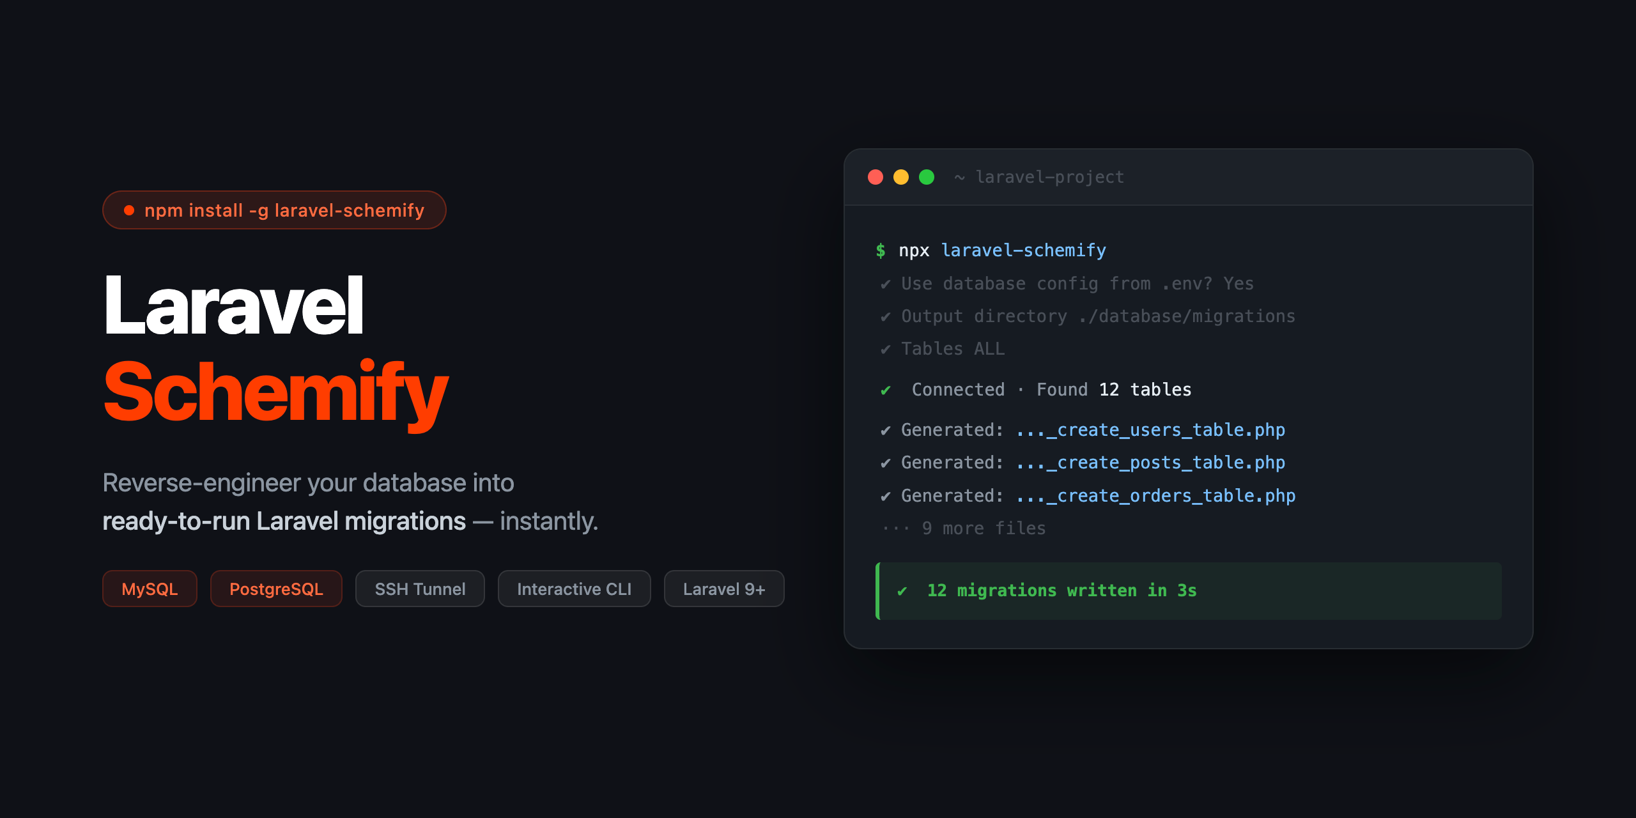The image size is (1636, 818).
Task: Toggle the PostgreSQL support pill
Action: pyautogui.click(x=276, y=589)
